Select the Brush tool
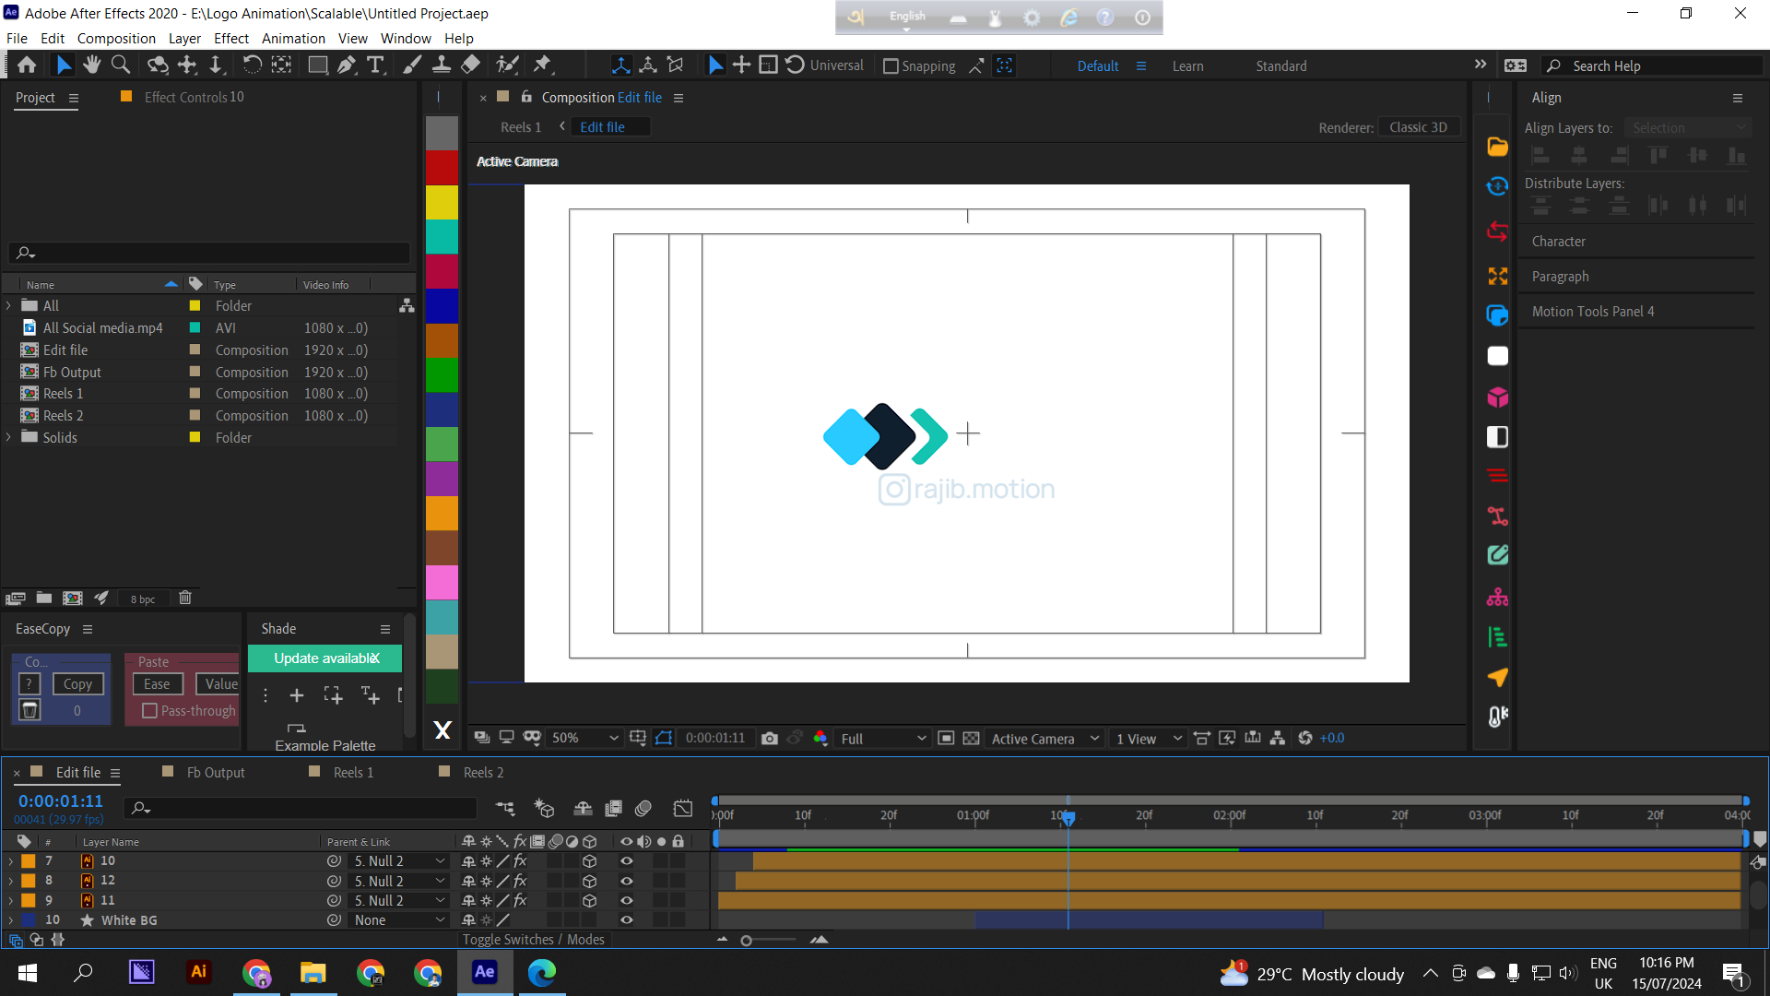The image size is (1770, 996). tap(411, 65)
